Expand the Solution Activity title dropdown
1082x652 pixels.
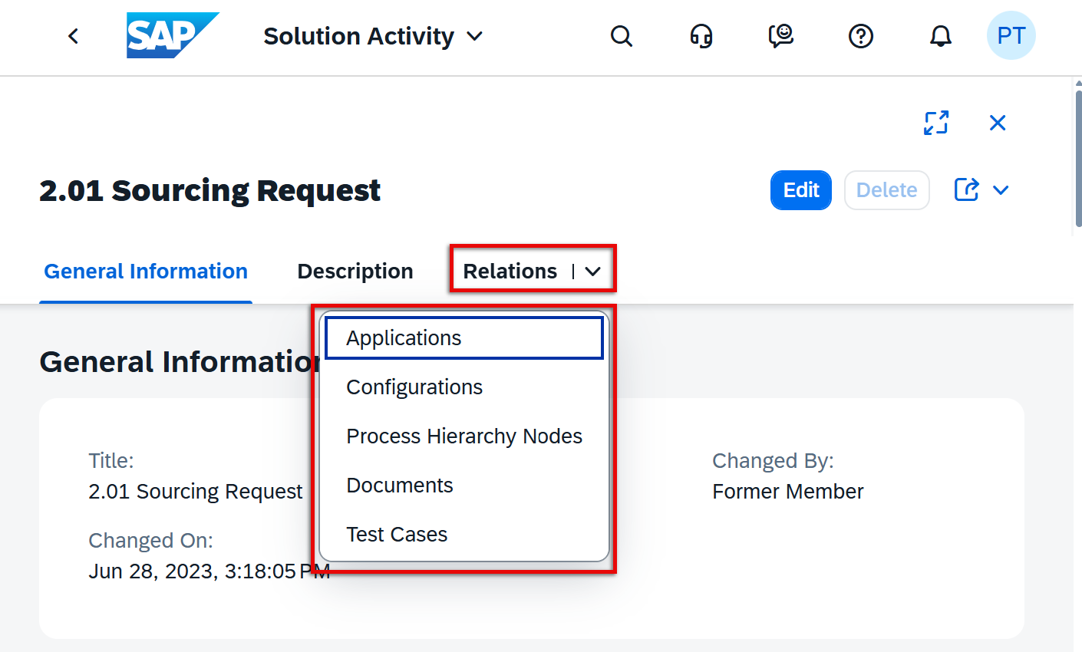(475, 36)
